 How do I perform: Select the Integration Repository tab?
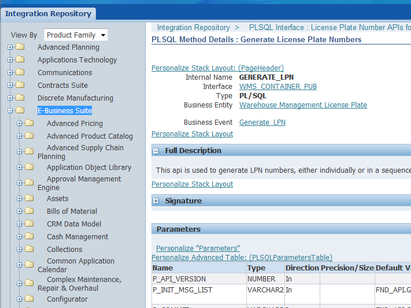[x=48, y=14]
